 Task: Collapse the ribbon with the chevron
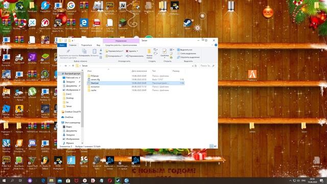point(213,45)
